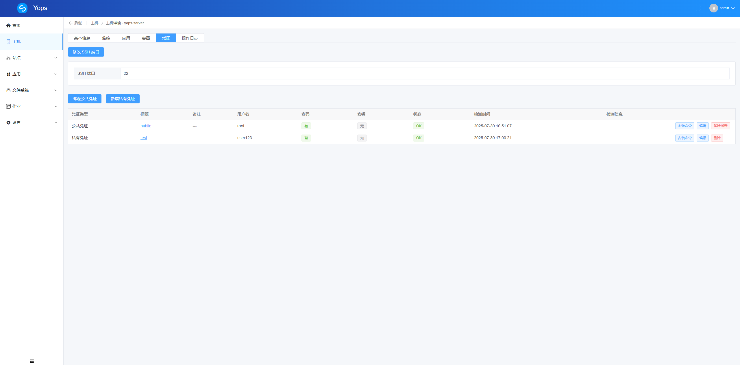Switch to the 基本信息 tab
Screen dimensions: 740x365
point(82,38)
